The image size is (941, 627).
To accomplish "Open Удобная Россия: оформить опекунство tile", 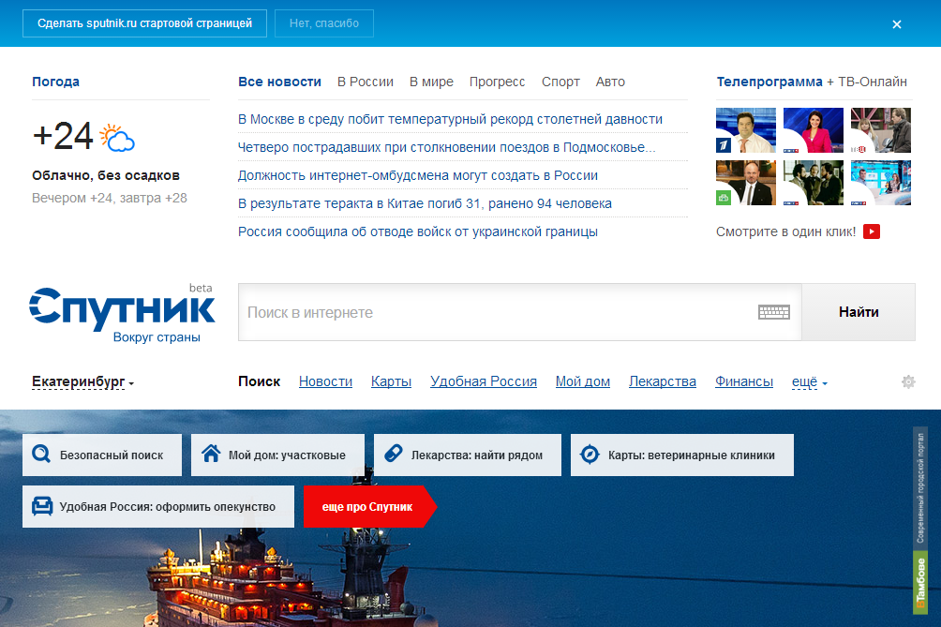I will [157, 506].
